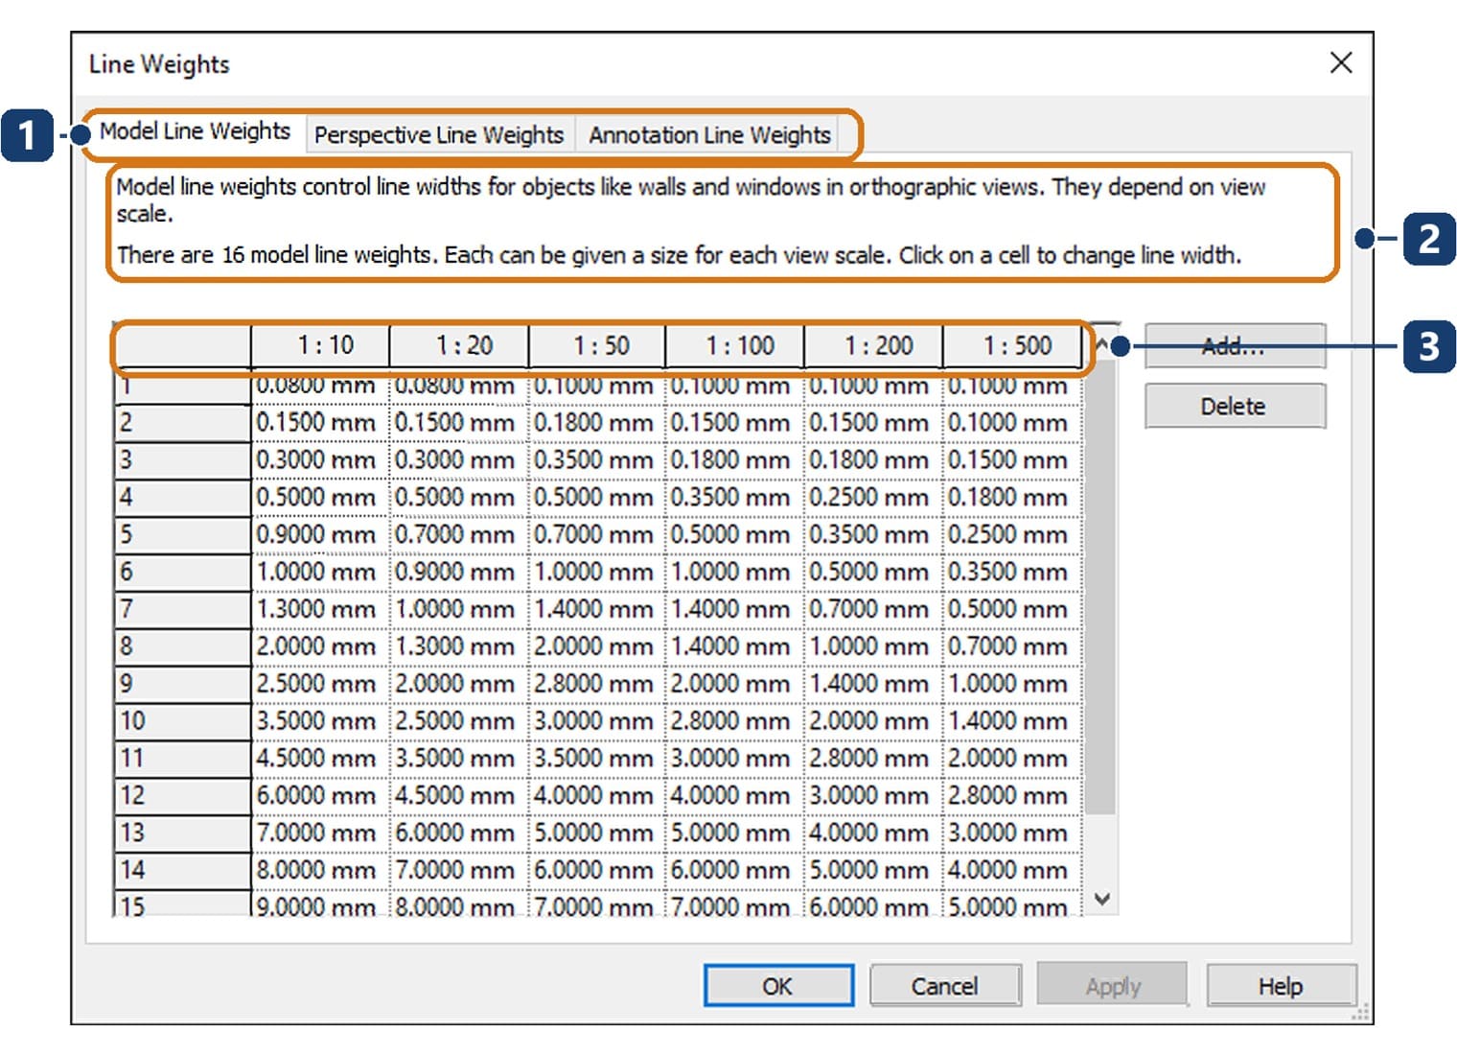Viewport: 1457px width, 1056px height.
Task: Confirm with the OK button
Action: click(778, 986)
